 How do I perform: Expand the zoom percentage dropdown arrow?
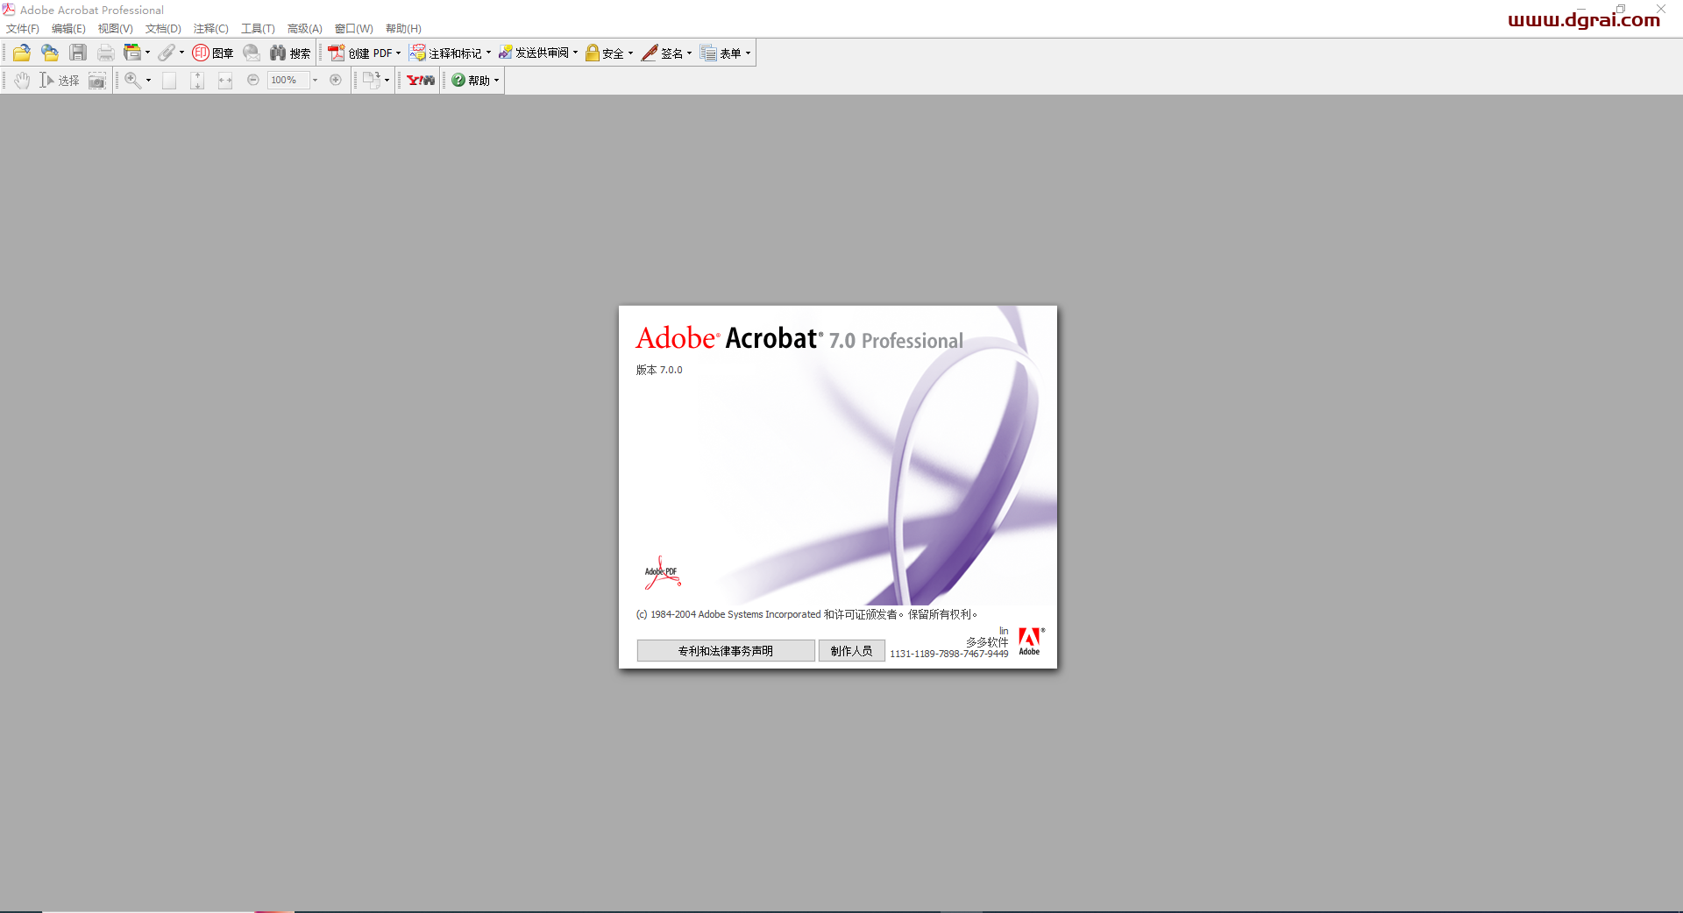pyautogui.click(x=316, y=80)
